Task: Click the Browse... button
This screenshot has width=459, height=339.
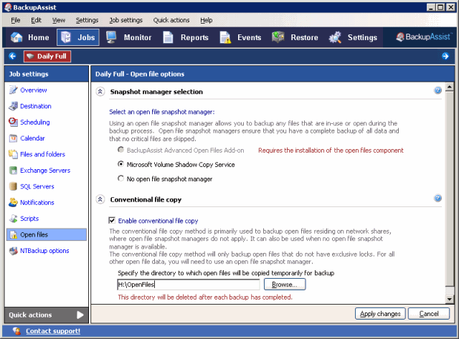Action: click(285, 285)
